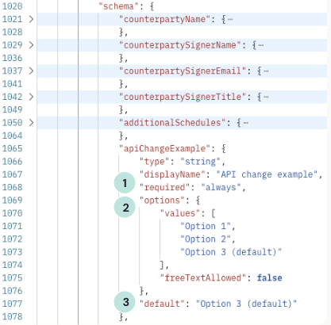Unfold the counterpartySignerEmail chevron
The image size is (331, 325).
pos(31,71)
